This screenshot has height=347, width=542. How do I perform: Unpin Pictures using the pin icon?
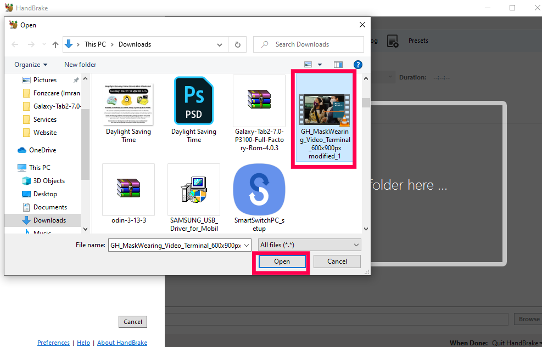pos(76,80)
